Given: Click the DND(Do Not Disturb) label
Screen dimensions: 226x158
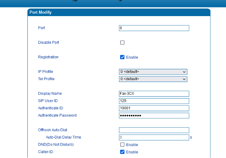Looking at the screenshot, I should point(56,145).
